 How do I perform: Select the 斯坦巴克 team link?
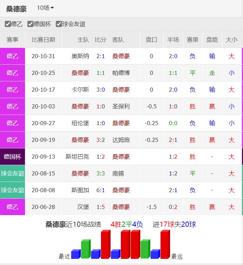(x=77, y=157)
